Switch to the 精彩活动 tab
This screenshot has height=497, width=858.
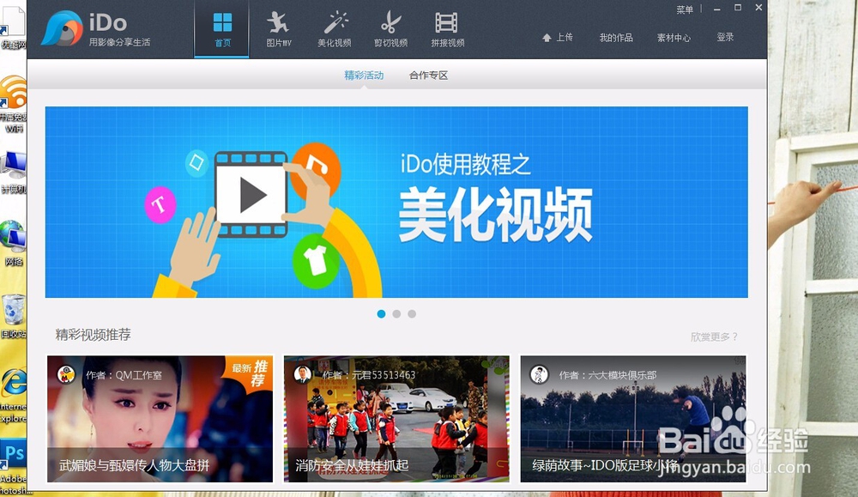(364, 75)
